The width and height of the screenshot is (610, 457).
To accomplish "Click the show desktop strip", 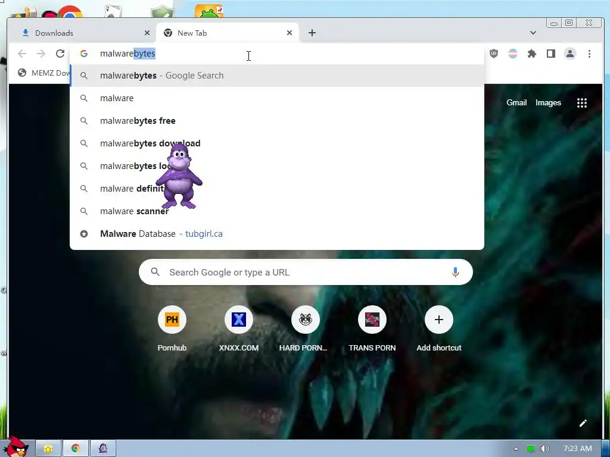I will 606,449.
